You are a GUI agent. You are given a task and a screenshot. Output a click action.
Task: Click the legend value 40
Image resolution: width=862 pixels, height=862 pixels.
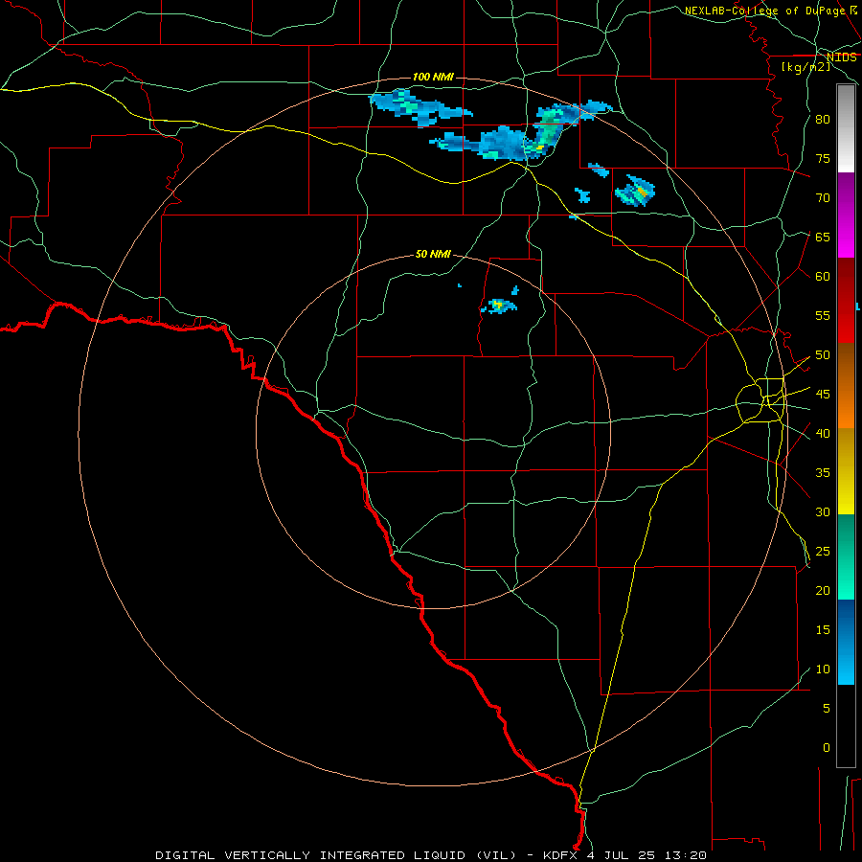click(x=823, y=433)
